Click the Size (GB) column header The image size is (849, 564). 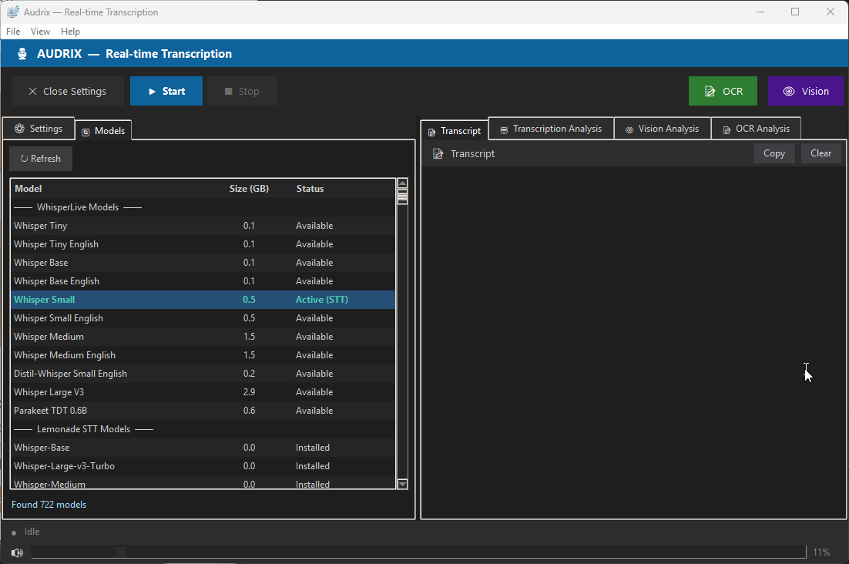[249, 188]
